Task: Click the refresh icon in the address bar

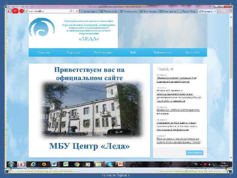Action: coord(77,11)
